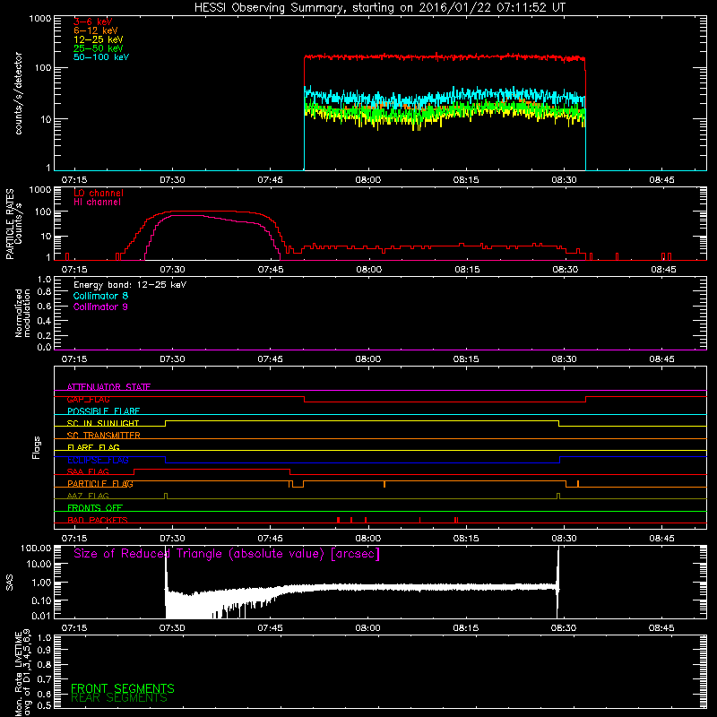
Task: Click the counts/s/detector axis label
Action: 18,93
